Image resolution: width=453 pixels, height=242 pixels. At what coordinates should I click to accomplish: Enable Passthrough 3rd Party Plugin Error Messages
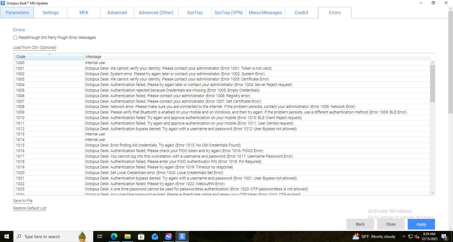15,37
